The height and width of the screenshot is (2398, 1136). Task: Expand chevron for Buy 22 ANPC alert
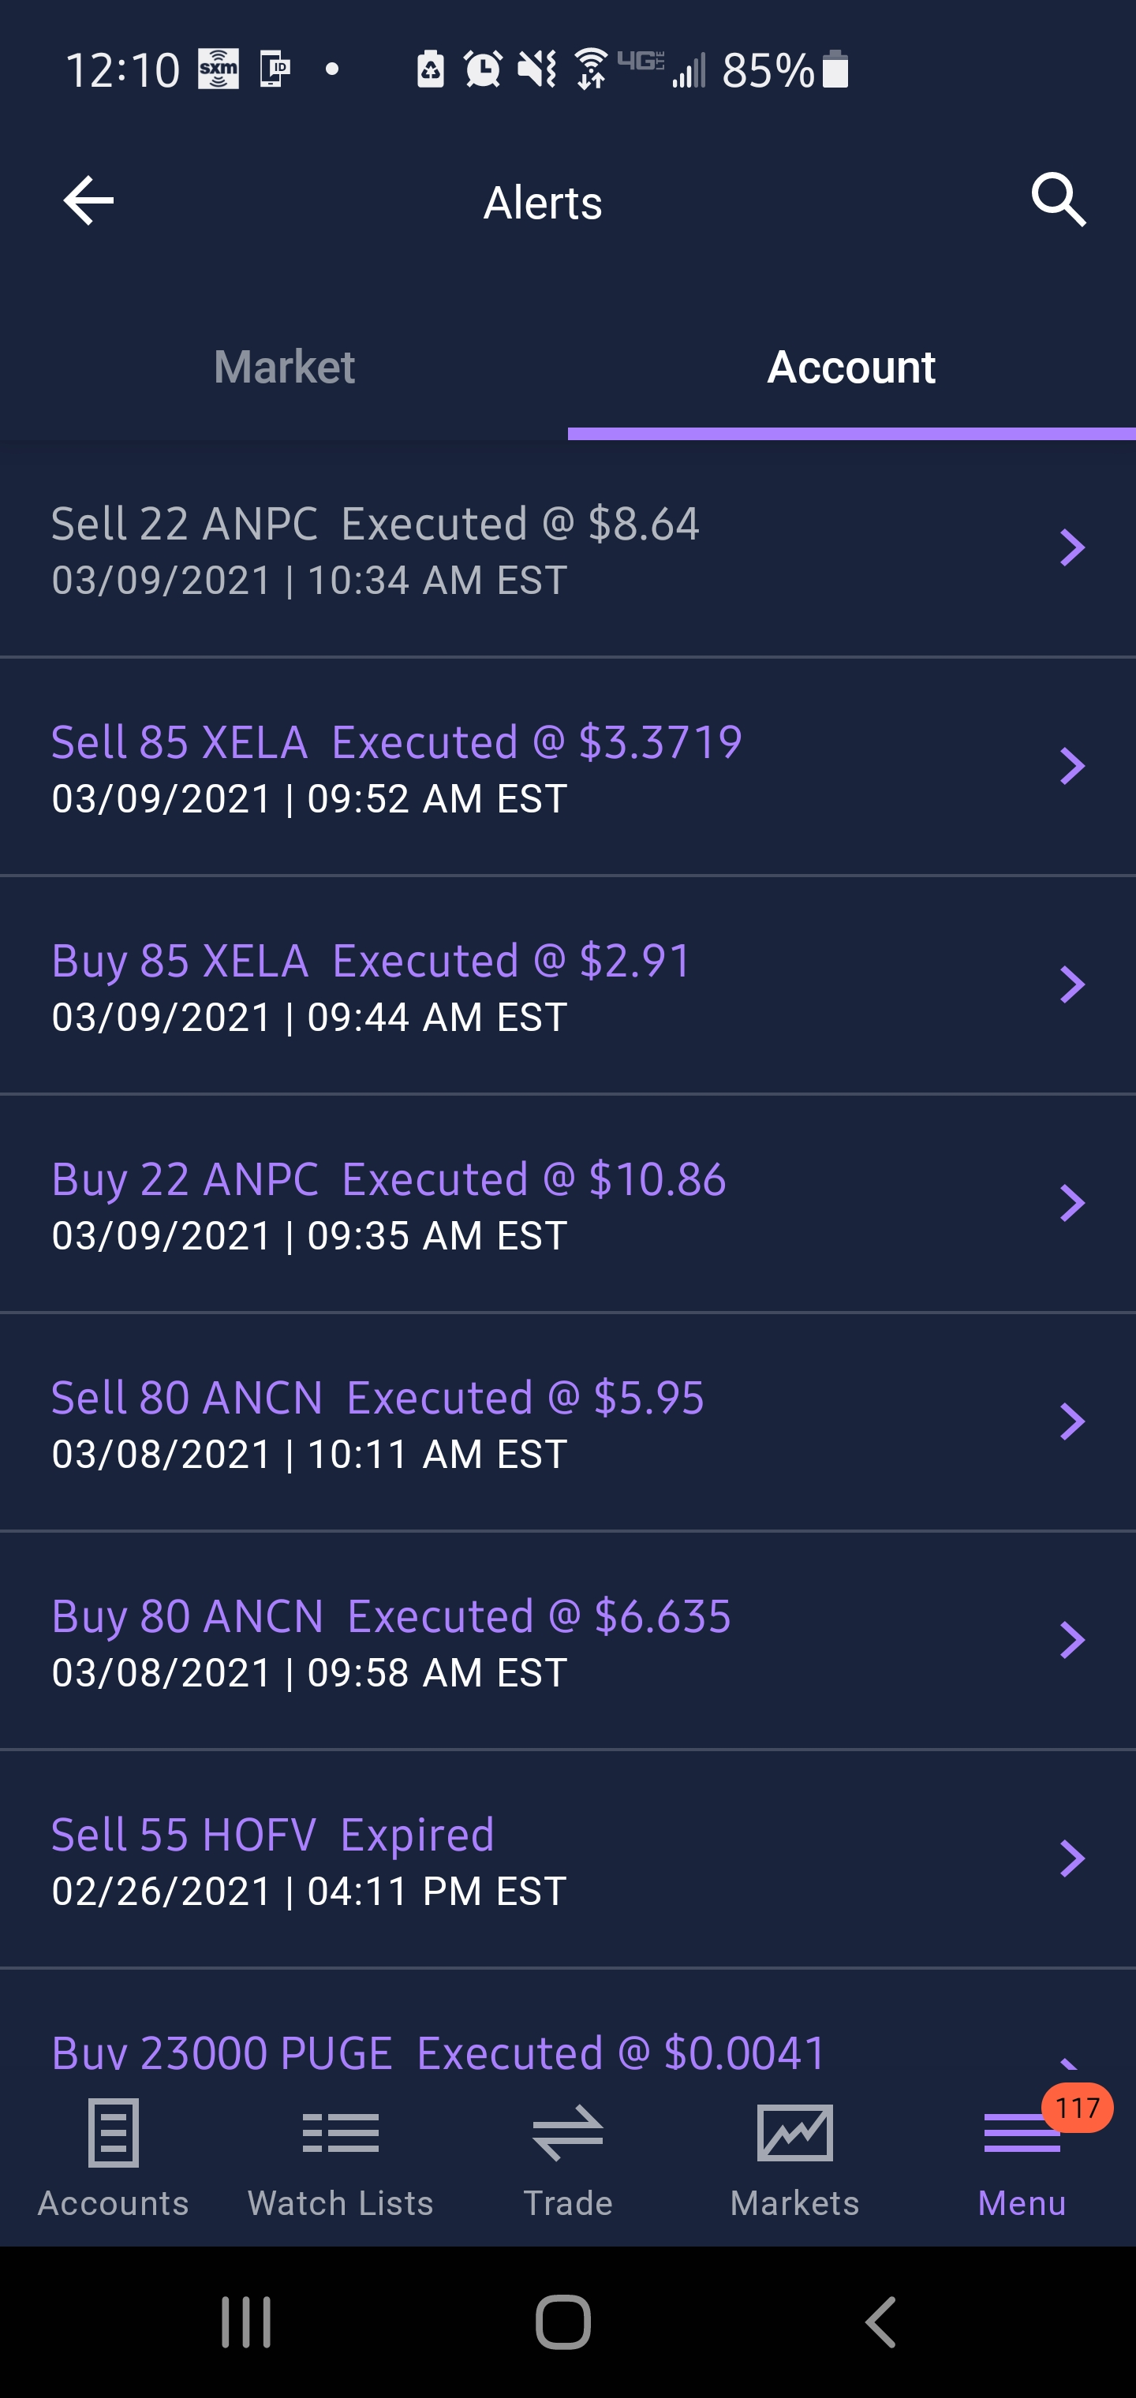click(x=1073, y=1204)
